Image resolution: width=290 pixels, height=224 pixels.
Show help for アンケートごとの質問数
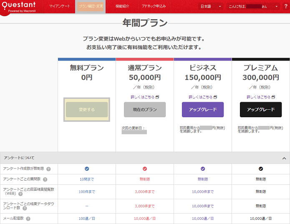click(45, 179)
